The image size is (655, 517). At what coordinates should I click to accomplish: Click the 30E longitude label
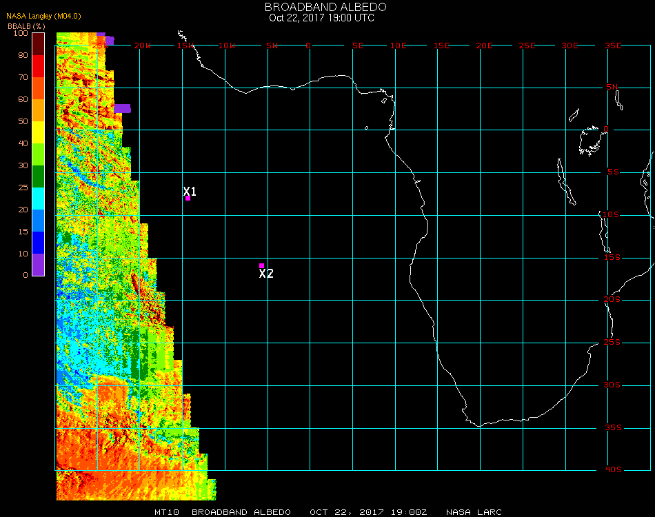click(570, 45)
